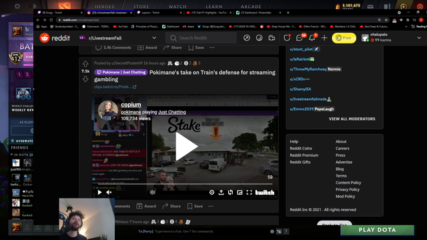This screenshot has width=427, height=240.
Task: Open moderator u/Emmx2039 profile
Action: coord(302,109)
